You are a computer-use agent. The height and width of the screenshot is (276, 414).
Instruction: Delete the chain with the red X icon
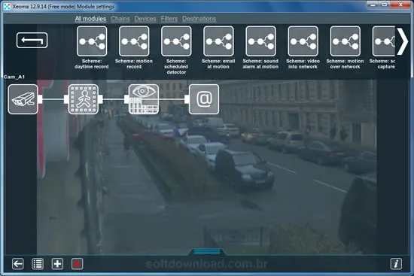coord(77,264)
